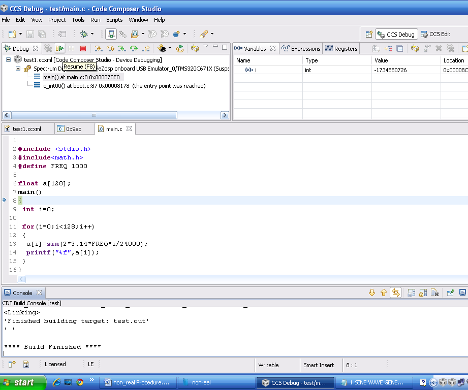Screen dimensions: 468x390
Task: Expand the debug toolbar dropdown arrow
Action: [206, 46]
